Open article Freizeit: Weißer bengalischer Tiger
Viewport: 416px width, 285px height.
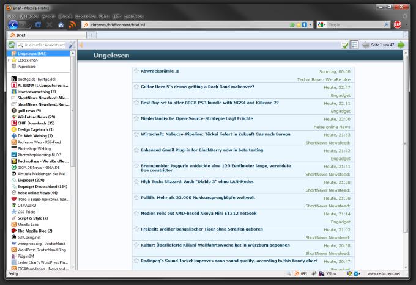click(x=202, y=229)
